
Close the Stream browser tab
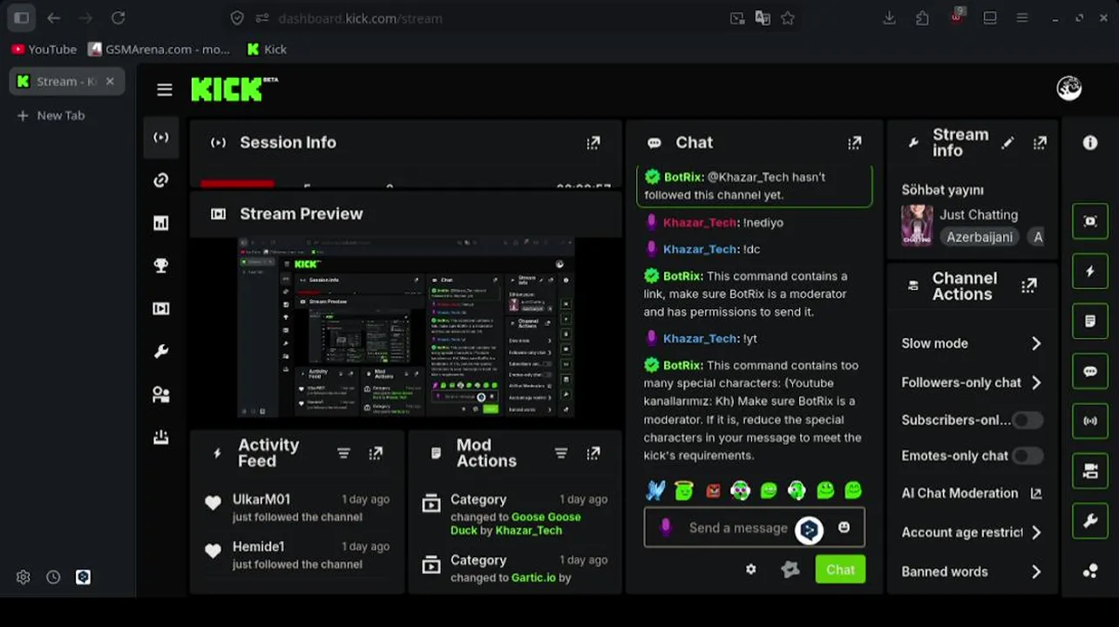[x=110, y=81]
